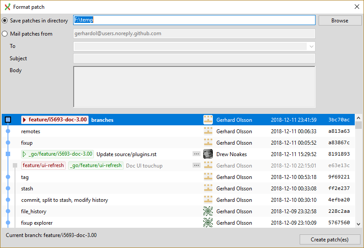This screenshot has width=364, height=248.
Task: Click commit hash 9f69221
Action: 339,177
